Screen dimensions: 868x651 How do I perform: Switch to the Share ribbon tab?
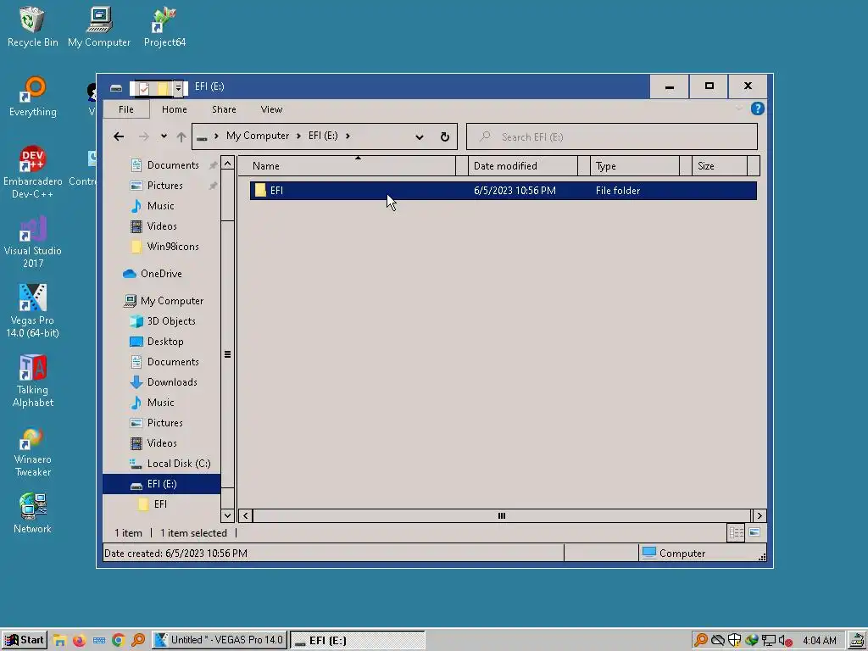[224, 109]
